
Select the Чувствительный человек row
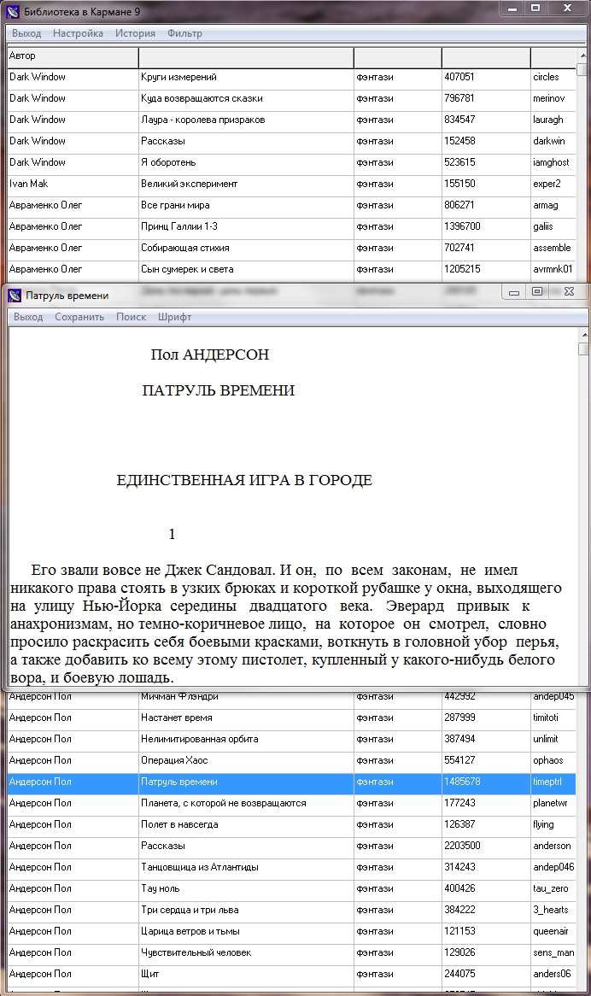291,953
